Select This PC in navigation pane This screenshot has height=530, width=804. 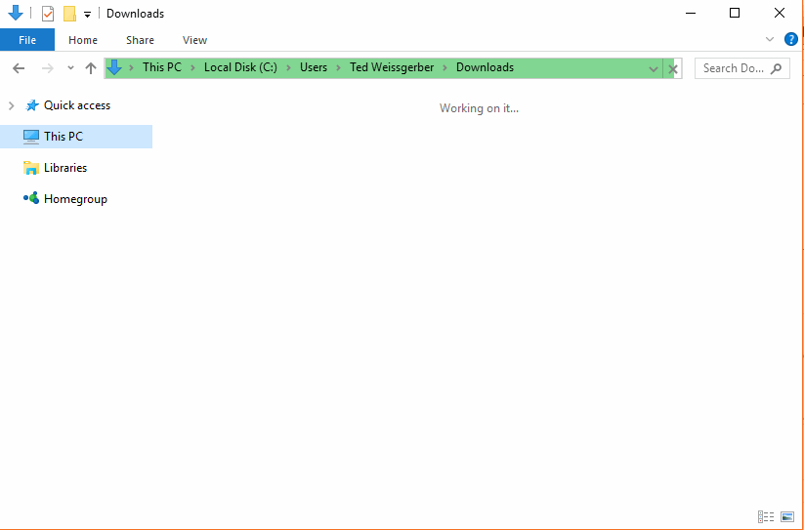pos(76,137)
